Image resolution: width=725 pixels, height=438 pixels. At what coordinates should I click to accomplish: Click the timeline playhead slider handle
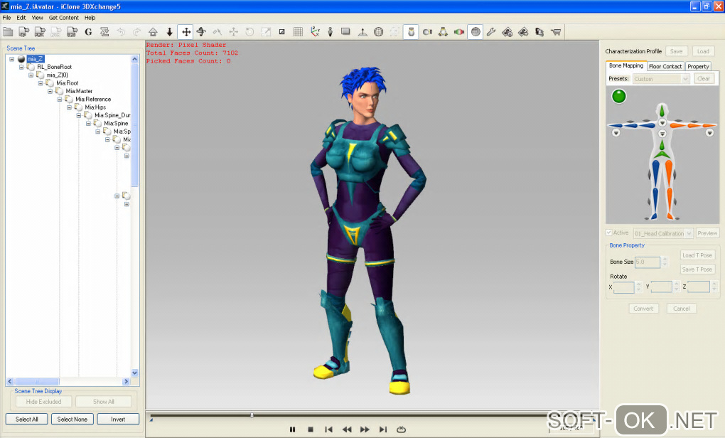(252, 415)
